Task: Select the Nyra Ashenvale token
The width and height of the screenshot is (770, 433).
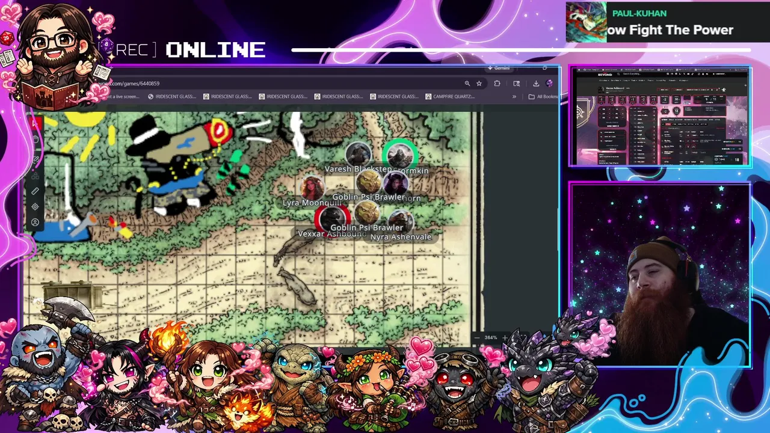Action: pos(401,223)
